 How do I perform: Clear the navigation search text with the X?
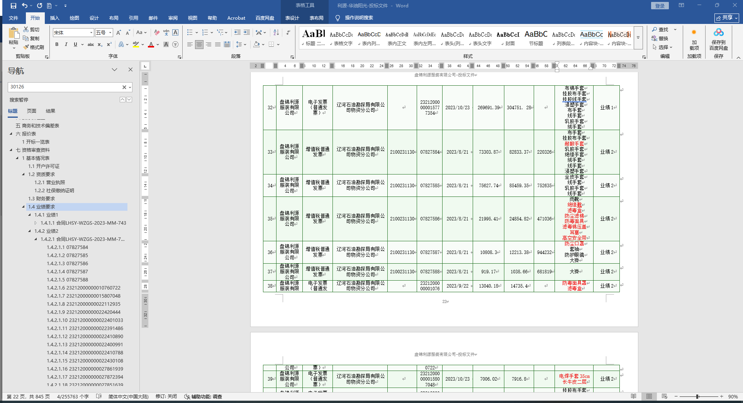124,87
